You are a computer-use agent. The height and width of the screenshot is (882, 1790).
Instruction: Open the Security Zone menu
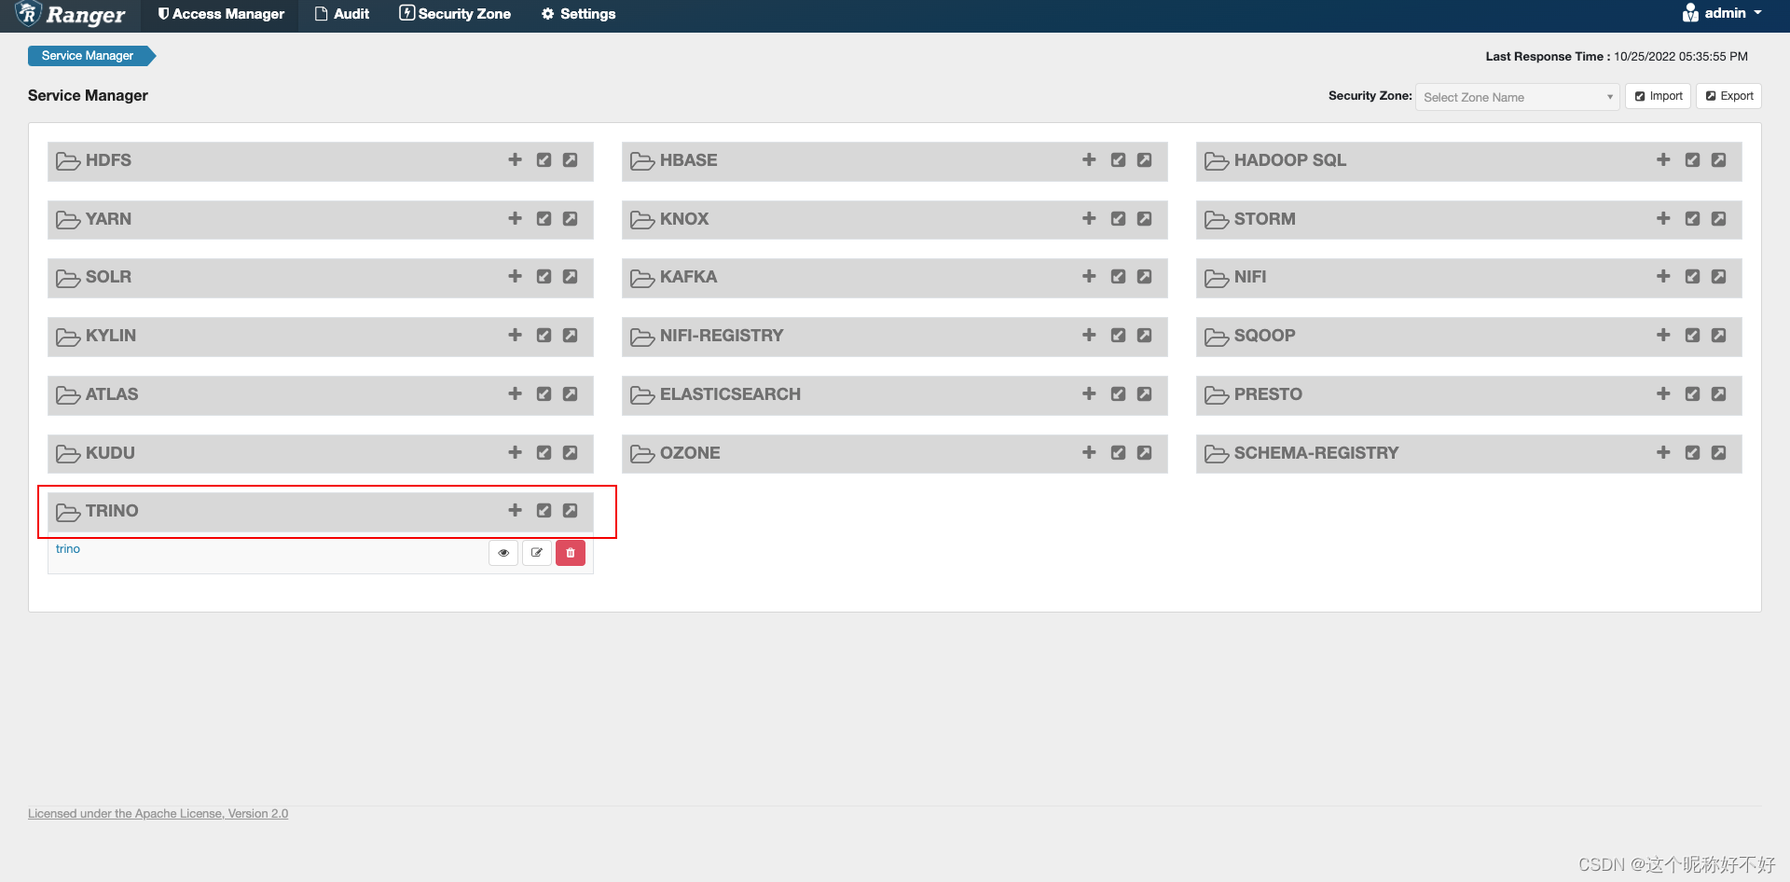click(x=455, y=14)
